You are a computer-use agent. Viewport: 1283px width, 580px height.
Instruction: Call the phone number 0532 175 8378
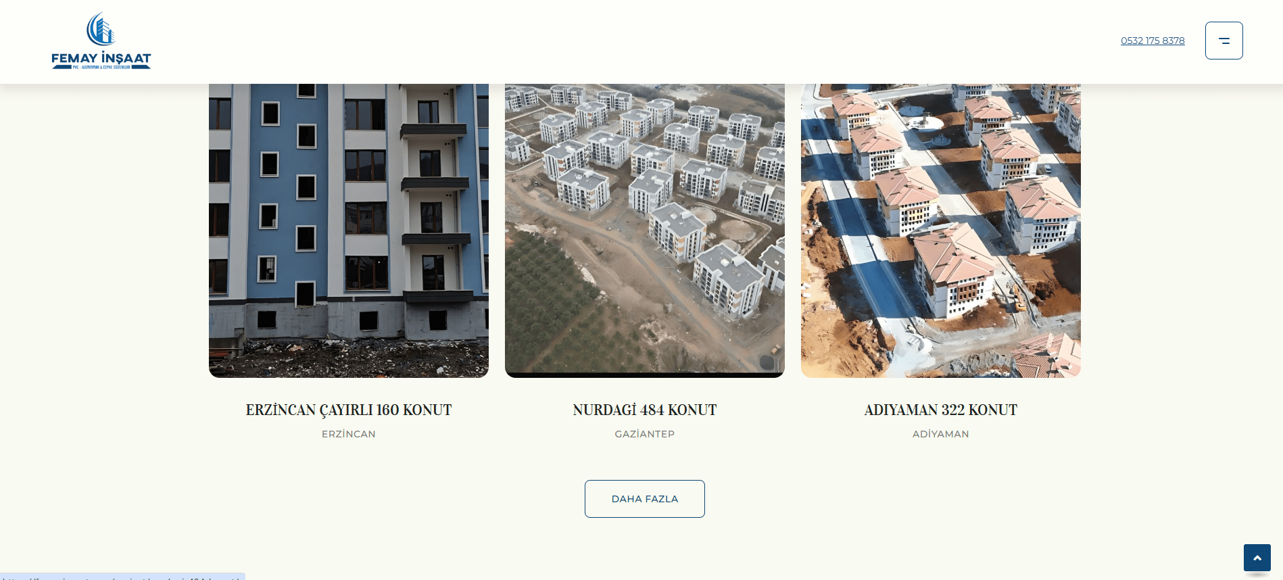click(1153, 41)
